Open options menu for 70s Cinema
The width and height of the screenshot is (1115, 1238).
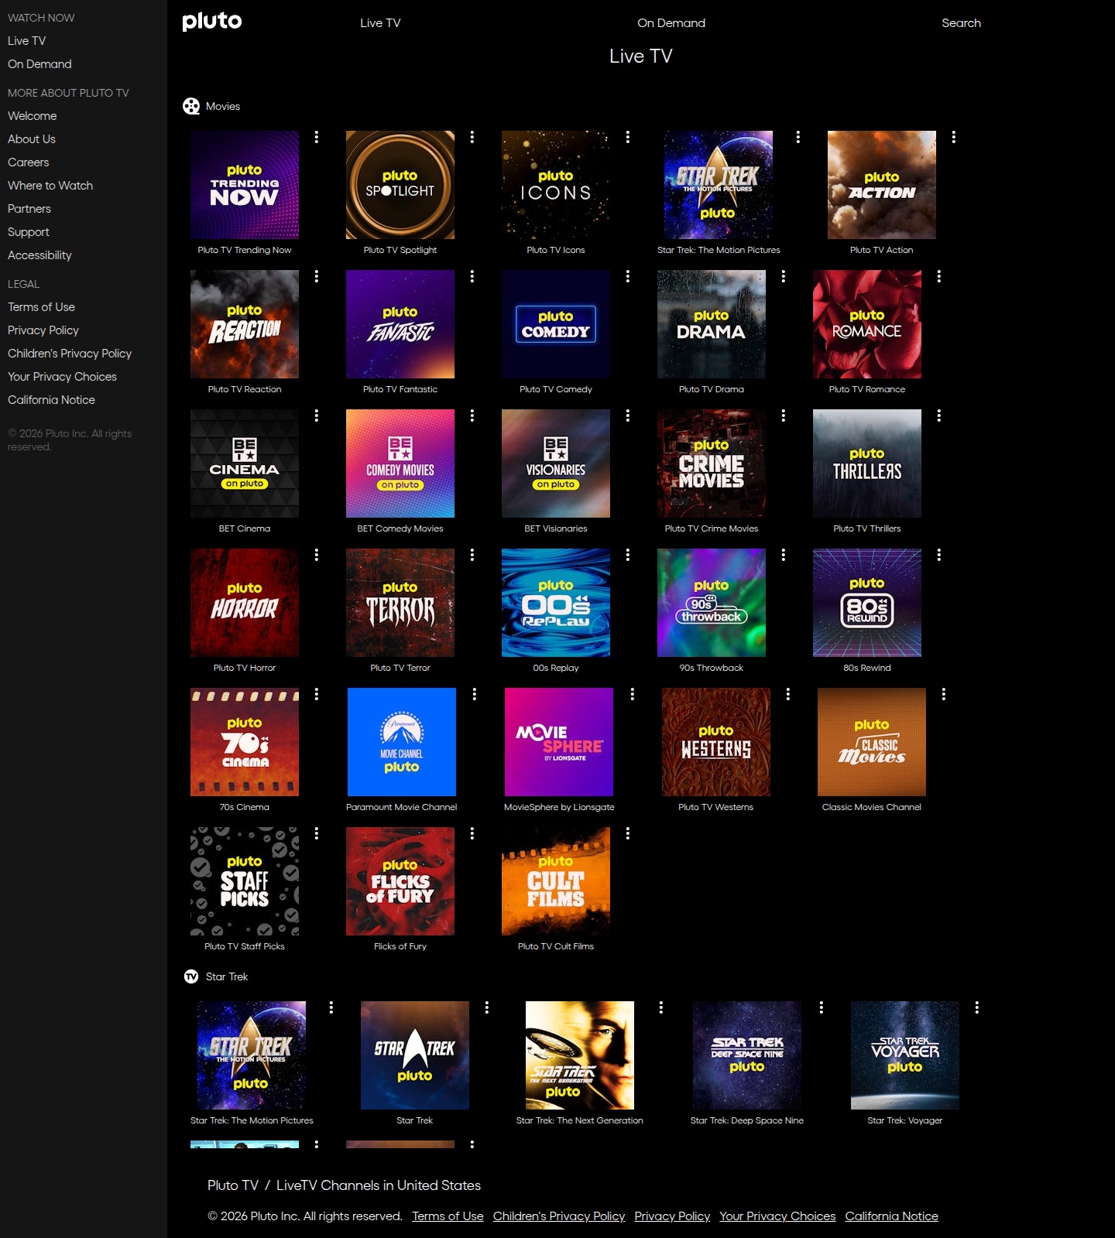tap(317, 694)
